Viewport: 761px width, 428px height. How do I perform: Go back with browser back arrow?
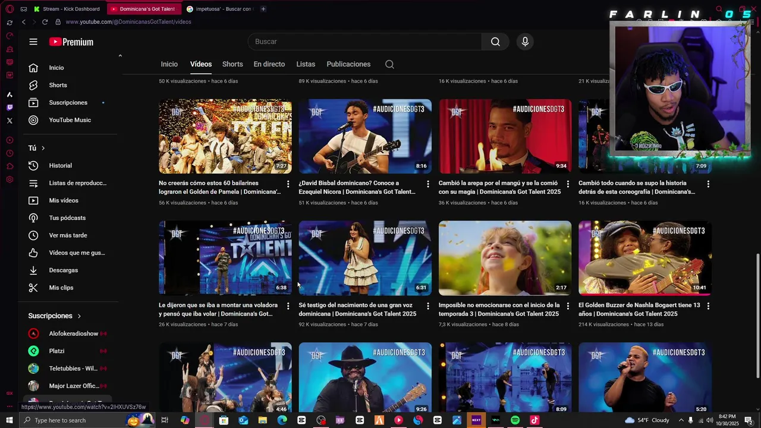click(x=24, y=22)
